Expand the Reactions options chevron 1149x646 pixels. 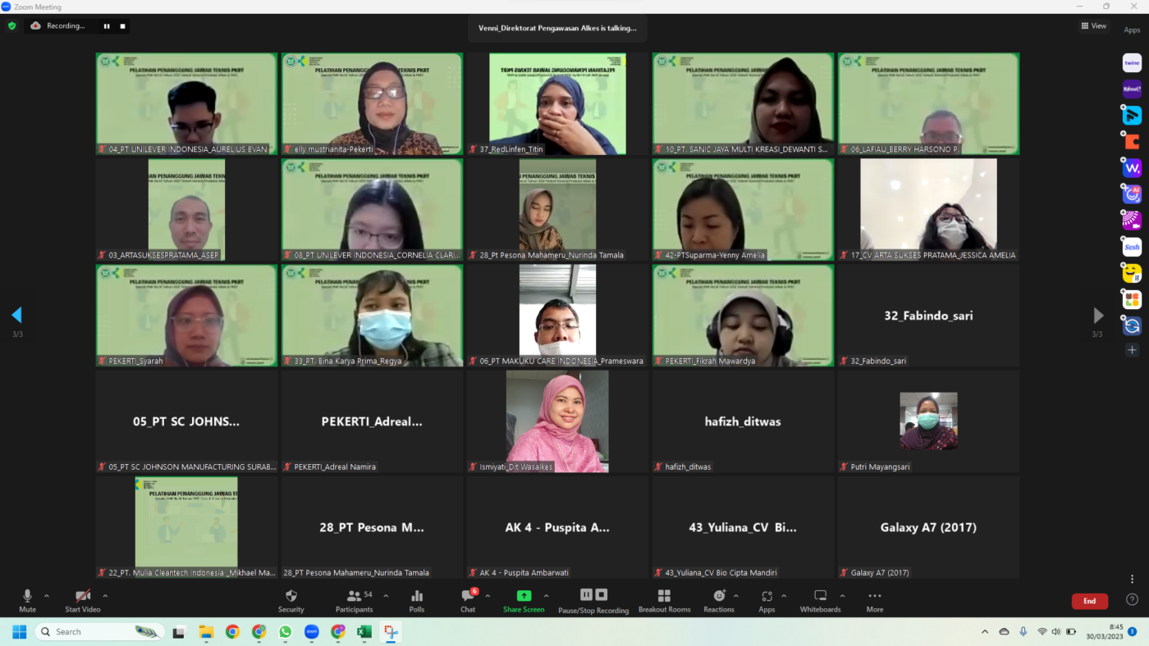pos(735,596)
